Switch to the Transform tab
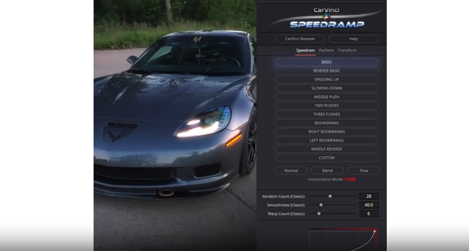This screenshot has width=469, height=251. coord(347,50)
